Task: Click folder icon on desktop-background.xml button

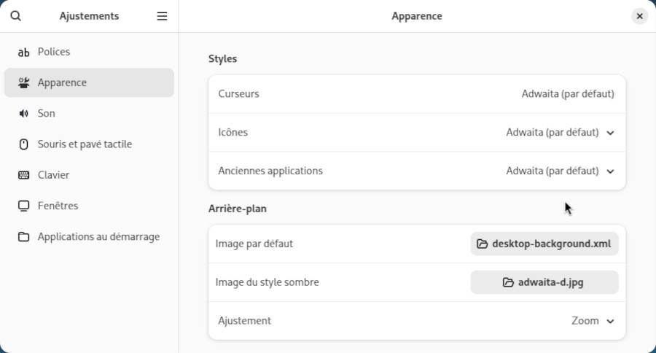Action: click(482, 244)
